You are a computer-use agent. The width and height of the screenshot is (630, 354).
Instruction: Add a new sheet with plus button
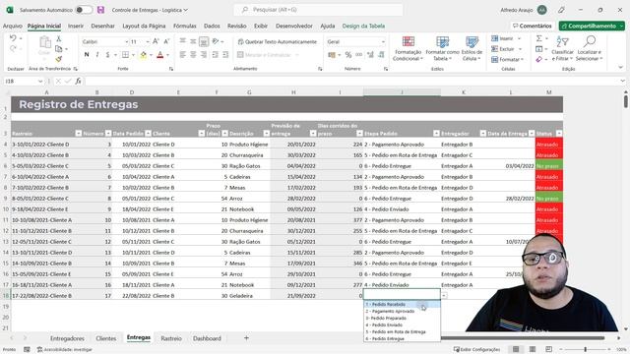[x=246, y=338]
